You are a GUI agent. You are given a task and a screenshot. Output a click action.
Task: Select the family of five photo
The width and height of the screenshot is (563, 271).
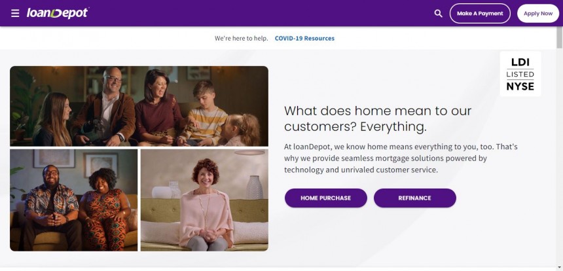(x=139, y=106)
